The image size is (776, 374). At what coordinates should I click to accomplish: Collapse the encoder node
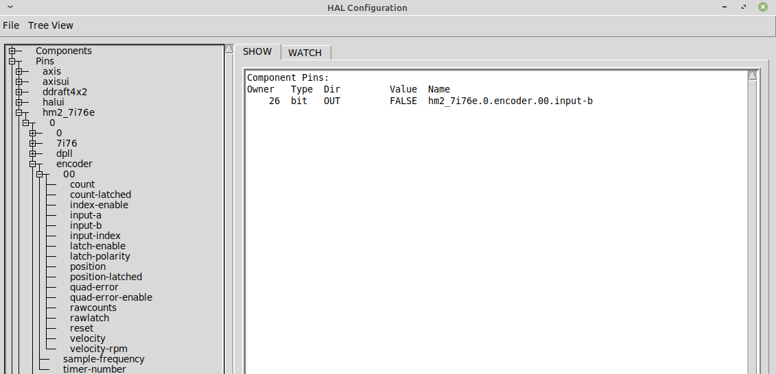(33, 164)
